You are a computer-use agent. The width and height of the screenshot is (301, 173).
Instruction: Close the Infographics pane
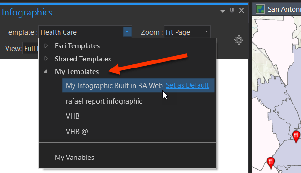(x=242, y=10)
